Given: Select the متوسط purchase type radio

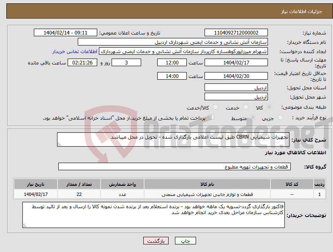Looking at the screenshot, I should (253, 117).
